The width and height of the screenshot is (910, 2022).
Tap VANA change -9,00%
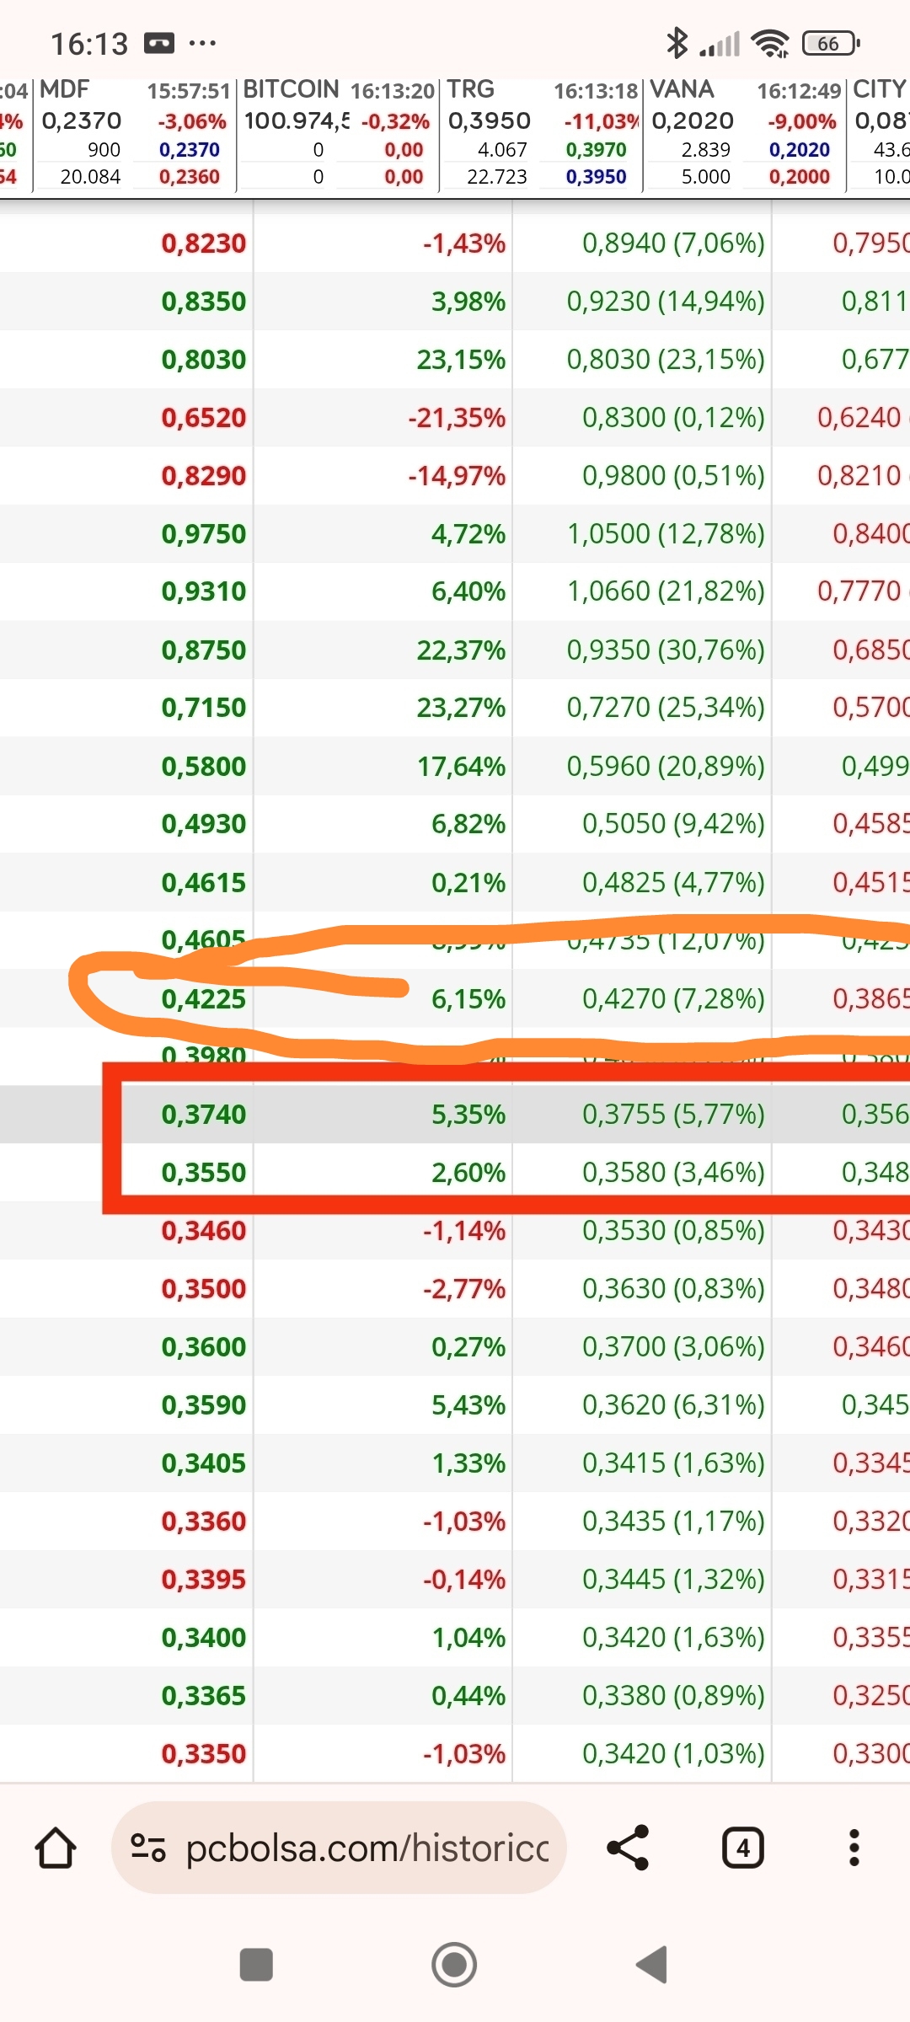[x=801, y=121]
